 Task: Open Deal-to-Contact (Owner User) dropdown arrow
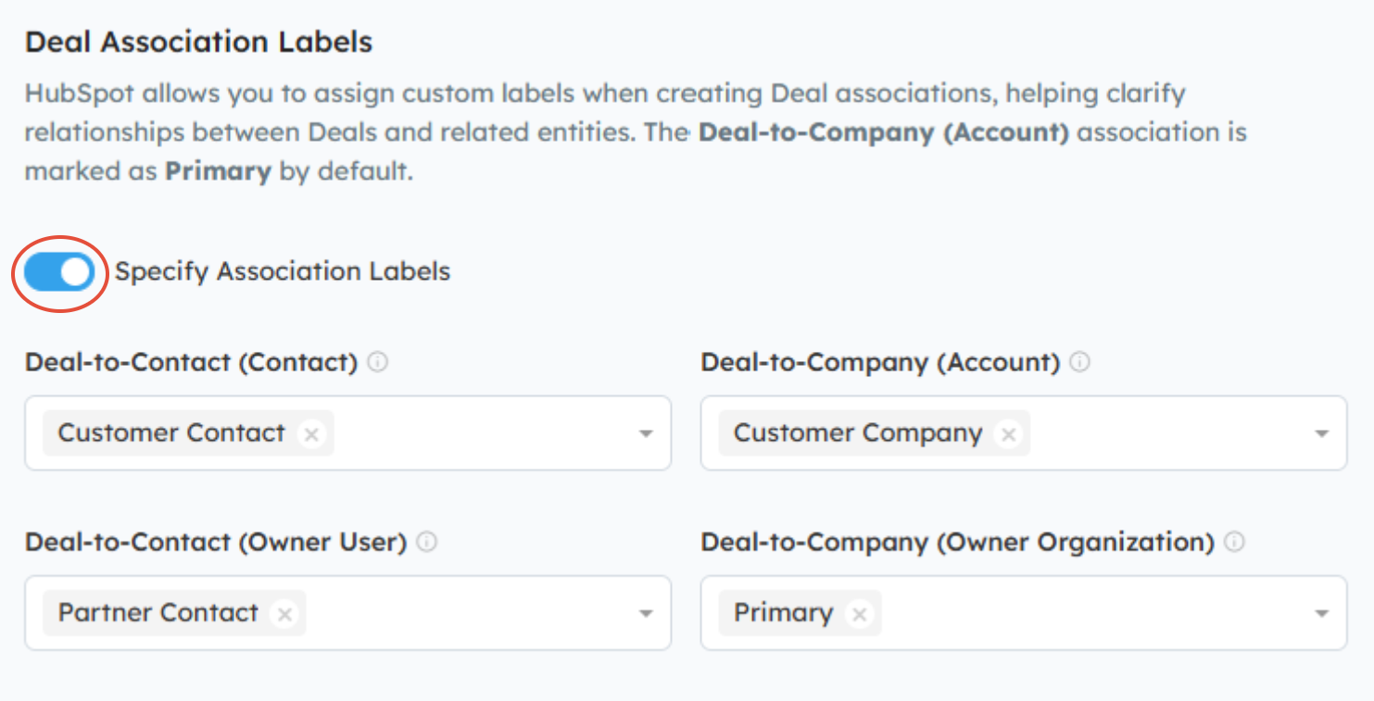coord(647,614)
